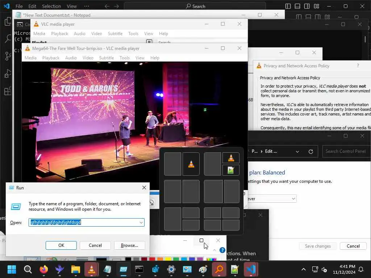Click the blue help icon in the Paint window

[x=222, y=250]
